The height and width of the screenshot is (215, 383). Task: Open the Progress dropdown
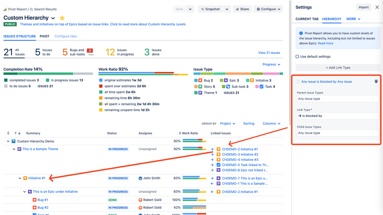click(x=271, y=65)
